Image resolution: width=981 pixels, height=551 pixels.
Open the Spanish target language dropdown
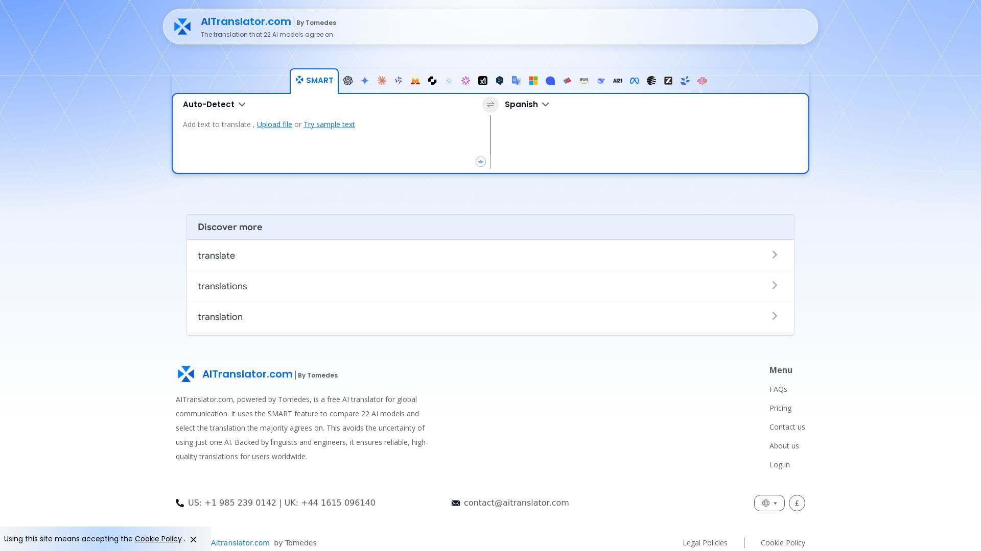(x=527, y=105)
